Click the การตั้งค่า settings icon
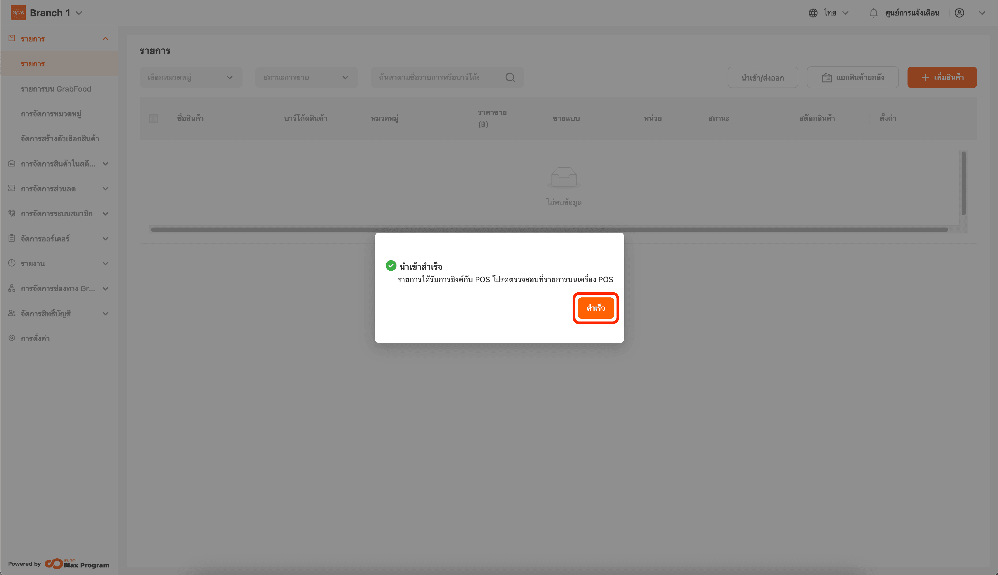The height and width of the screenshot is (575, 998). point(12,338)
